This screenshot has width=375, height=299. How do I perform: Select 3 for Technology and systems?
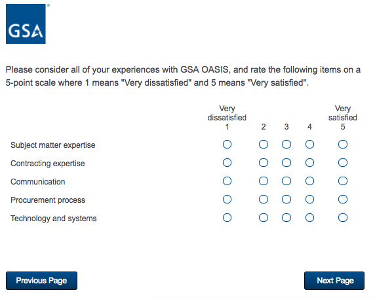(x=286, y=218)
